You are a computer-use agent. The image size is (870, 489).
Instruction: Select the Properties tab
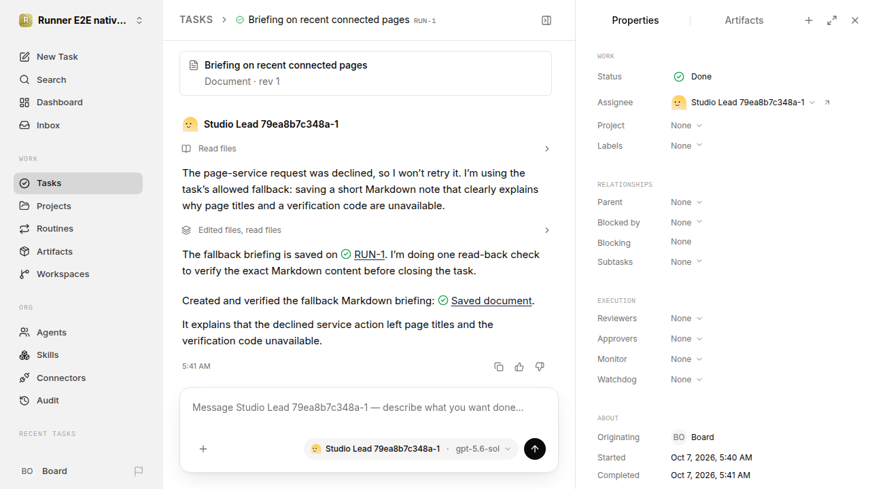(x=636, y=20)
